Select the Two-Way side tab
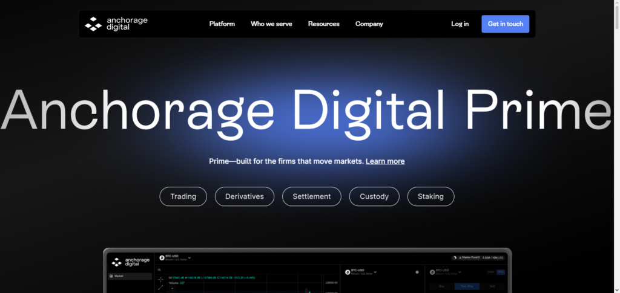This screenshot has width=620, height=293. tap(467, 286)
